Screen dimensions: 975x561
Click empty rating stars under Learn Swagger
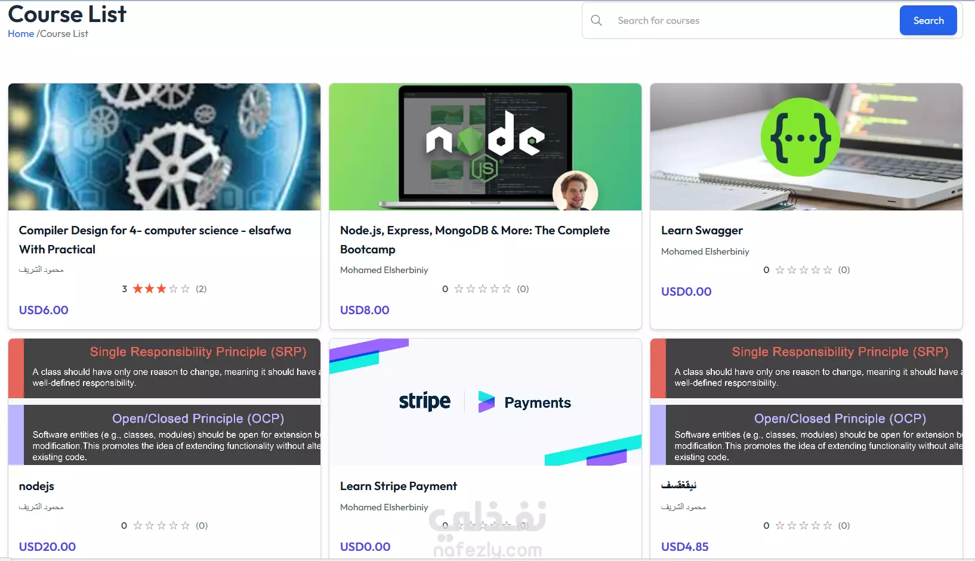point(803,270)
